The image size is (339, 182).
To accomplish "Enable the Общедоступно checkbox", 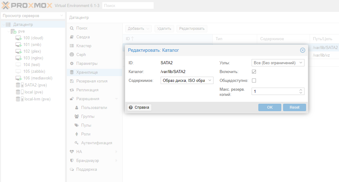I will (x=254, y=81).
